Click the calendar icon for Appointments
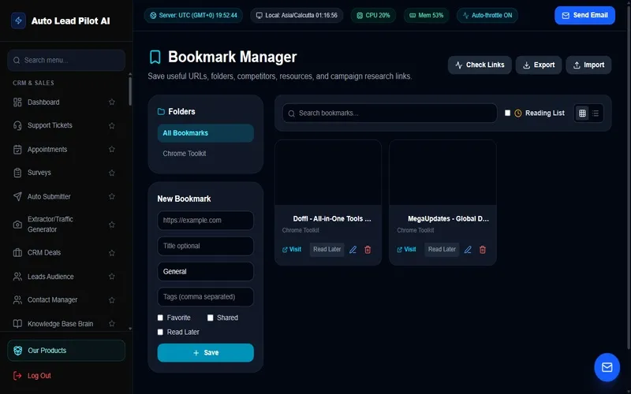The image size is (631, 394). point(17,149)
